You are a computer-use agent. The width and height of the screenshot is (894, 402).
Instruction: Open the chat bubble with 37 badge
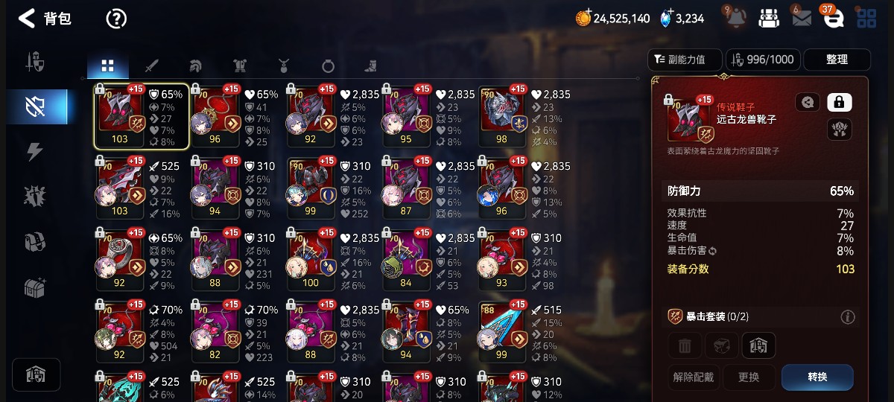832,18
